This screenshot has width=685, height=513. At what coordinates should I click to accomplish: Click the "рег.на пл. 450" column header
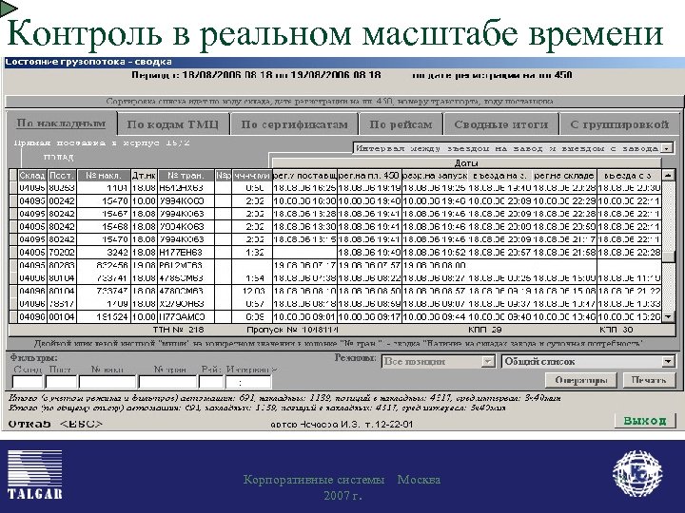pos(369,176)
